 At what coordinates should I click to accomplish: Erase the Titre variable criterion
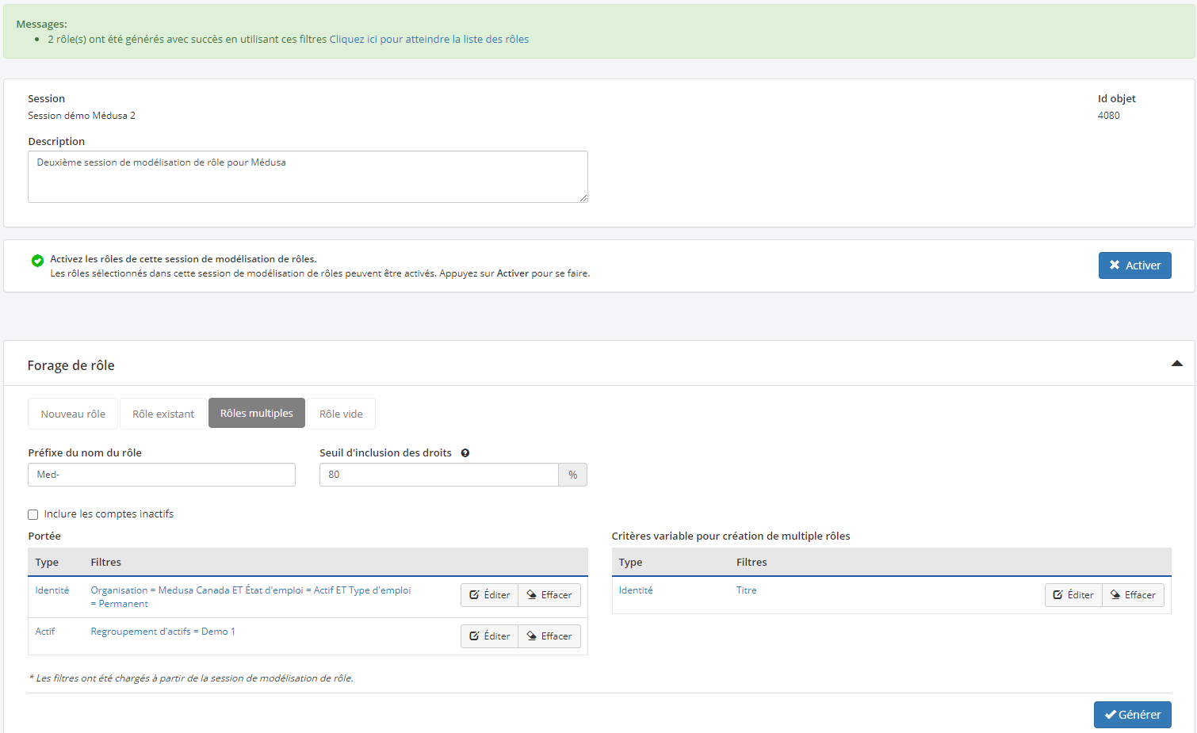pos(1133,595)
